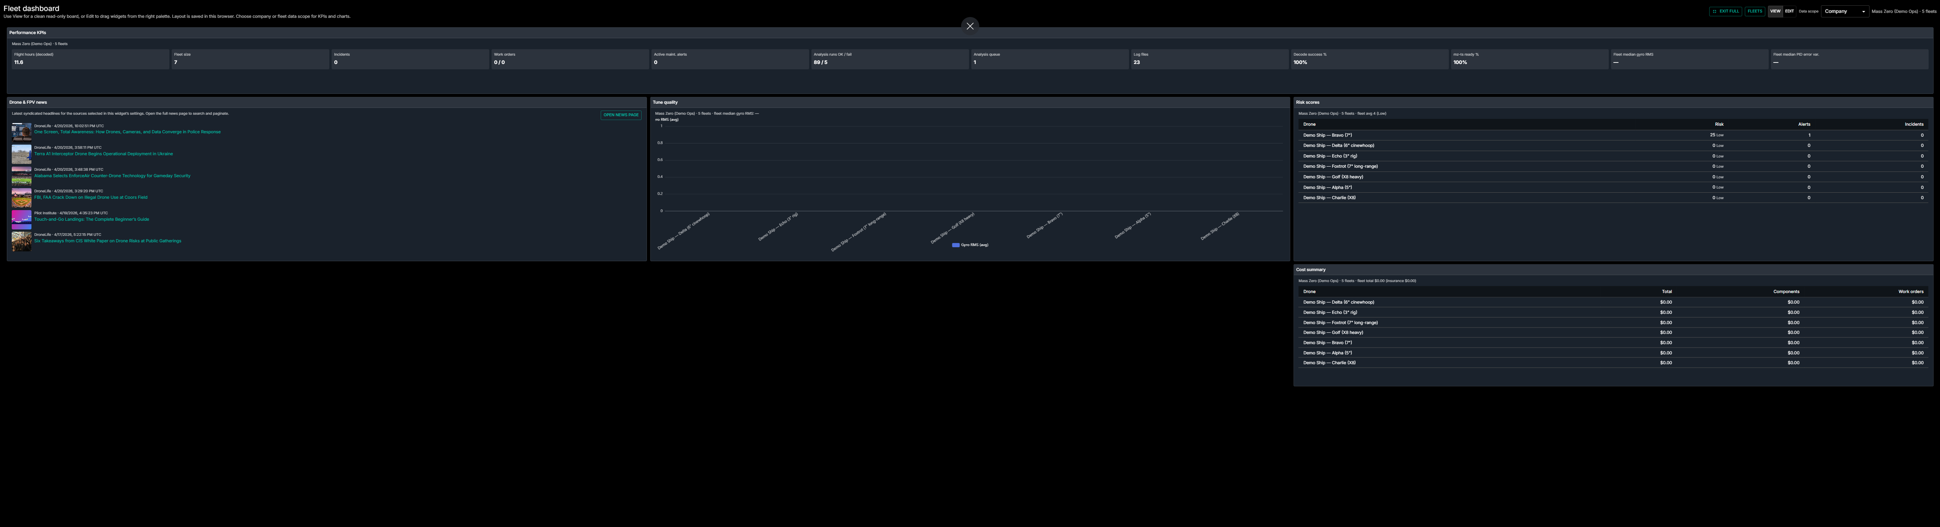Open the 'One Screen, Total Awareness' headline
The height and width of the screenshot is (527, 1940).
coord(127,132)
